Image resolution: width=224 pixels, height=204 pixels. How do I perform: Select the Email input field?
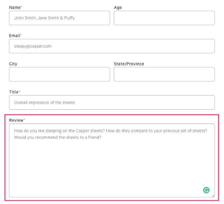tap(112, 46)
